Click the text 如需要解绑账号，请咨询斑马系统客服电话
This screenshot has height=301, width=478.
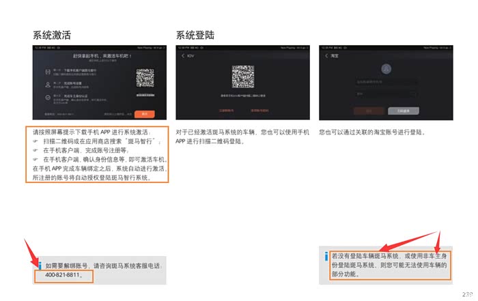point(104,266)
